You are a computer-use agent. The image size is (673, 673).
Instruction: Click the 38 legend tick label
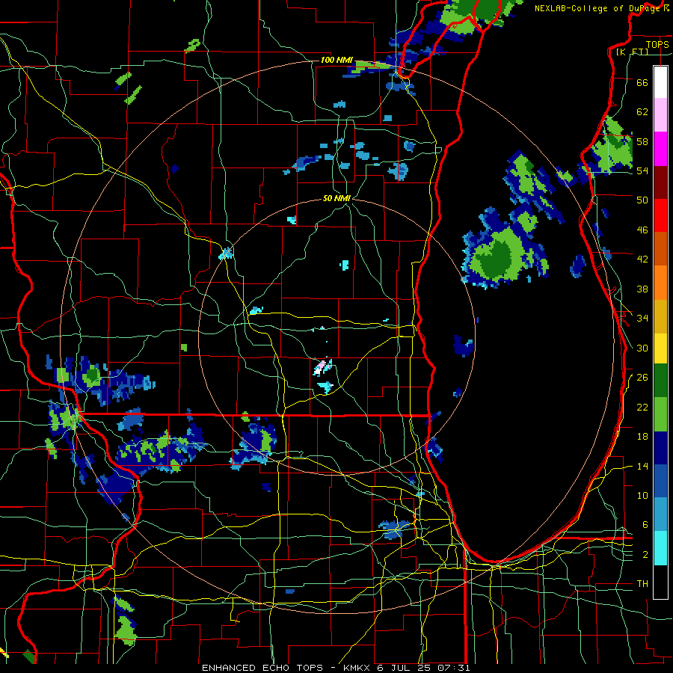642,289
